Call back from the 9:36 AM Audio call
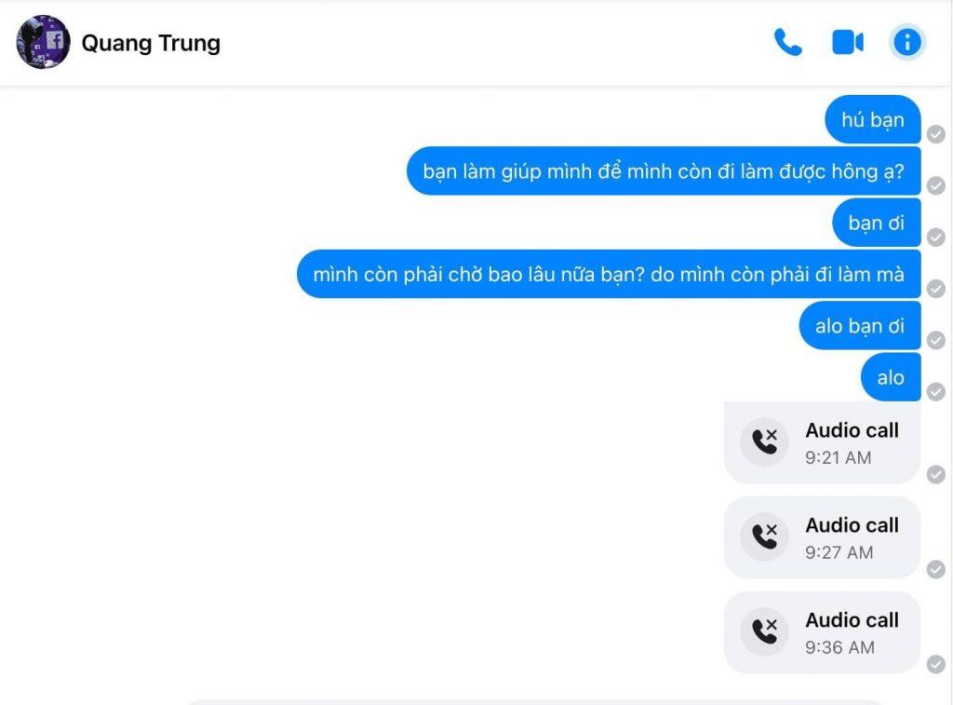Screen dimensions: 953x705 tap(822, 632)
